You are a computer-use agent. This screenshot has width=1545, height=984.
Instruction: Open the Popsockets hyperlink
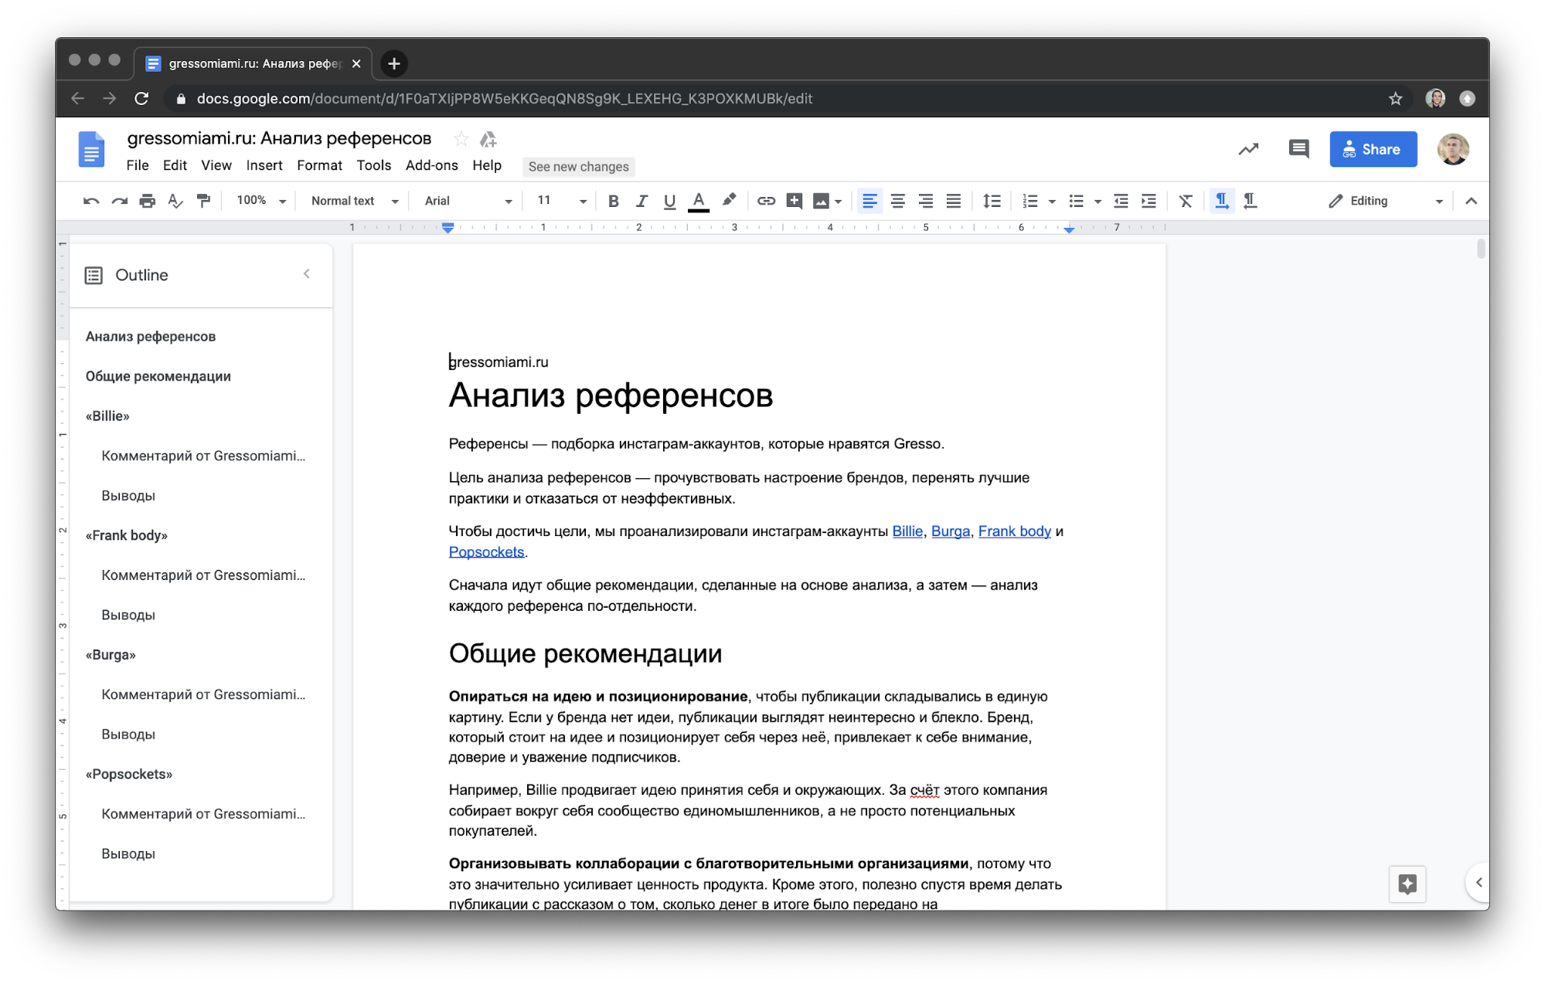pos(486,552)
